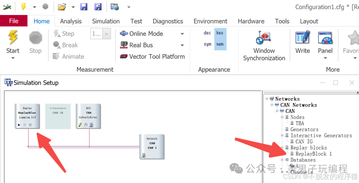The height and width of the screenshot is (183, 359).
Task: Select ReplayBlock 1 in the tree
Action: (313, 154)
